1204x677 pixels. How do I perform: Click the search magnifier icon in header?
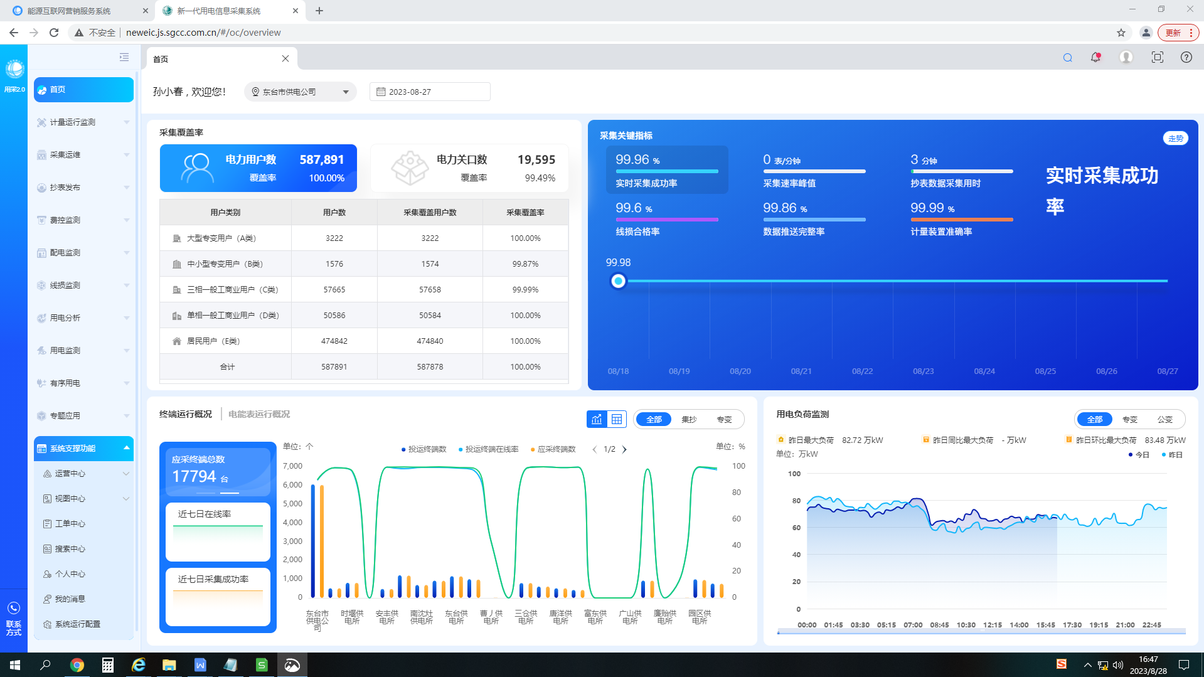click(1067, 58)
